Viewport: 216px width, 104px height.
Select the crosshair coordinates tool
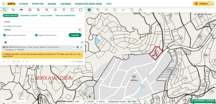point(123,10)
